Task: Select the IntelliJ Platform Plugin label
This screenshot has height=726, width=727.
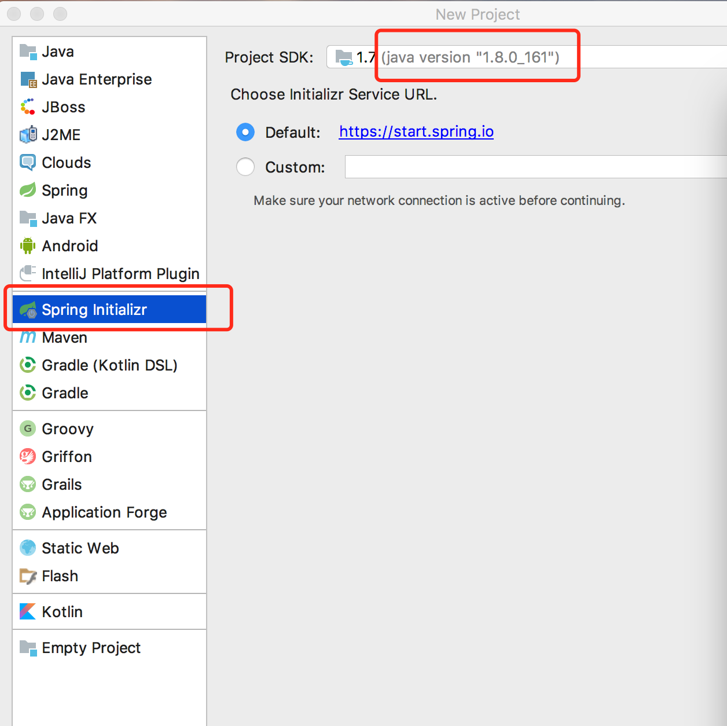Action: [x=120, y=274]
